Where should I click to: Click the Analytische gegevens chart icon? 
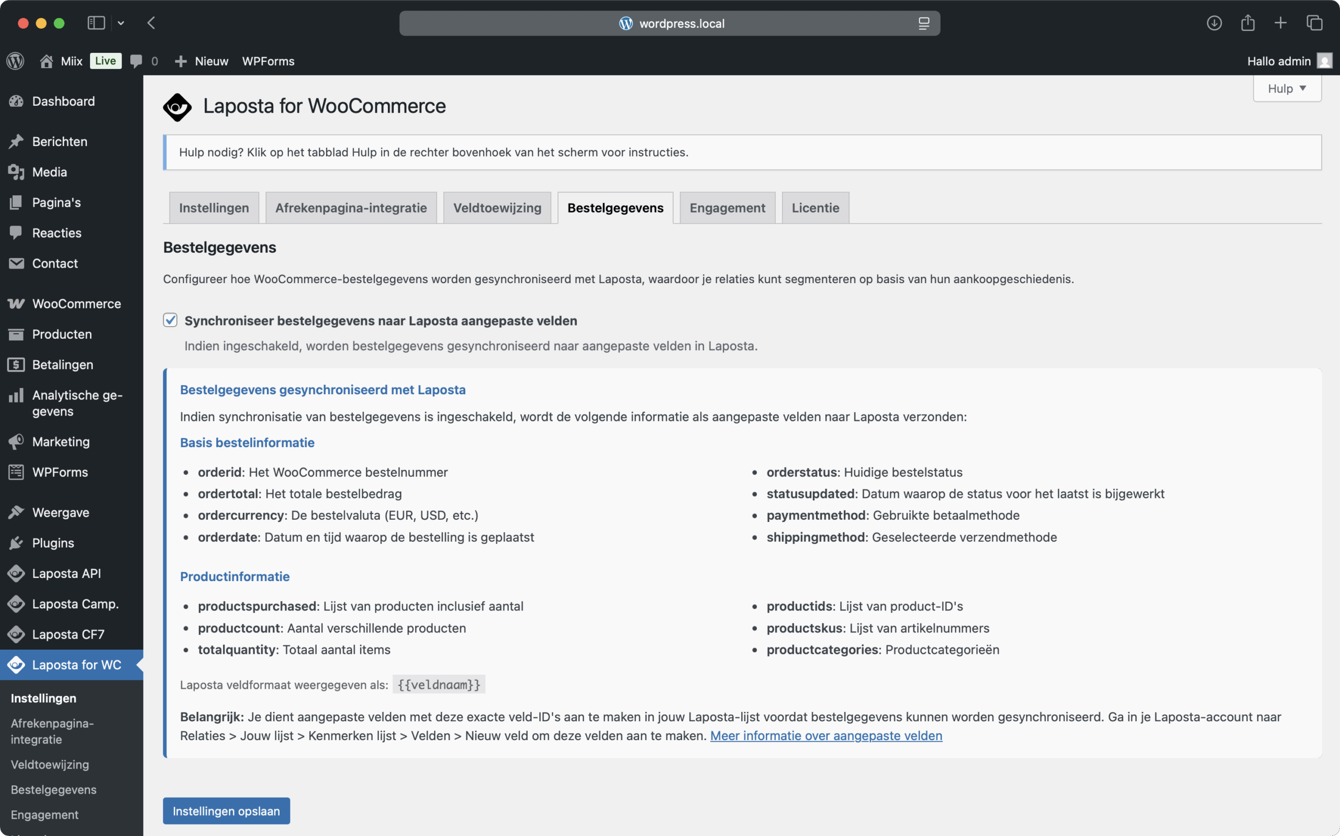pyautogui.click(x=16, y=395)
